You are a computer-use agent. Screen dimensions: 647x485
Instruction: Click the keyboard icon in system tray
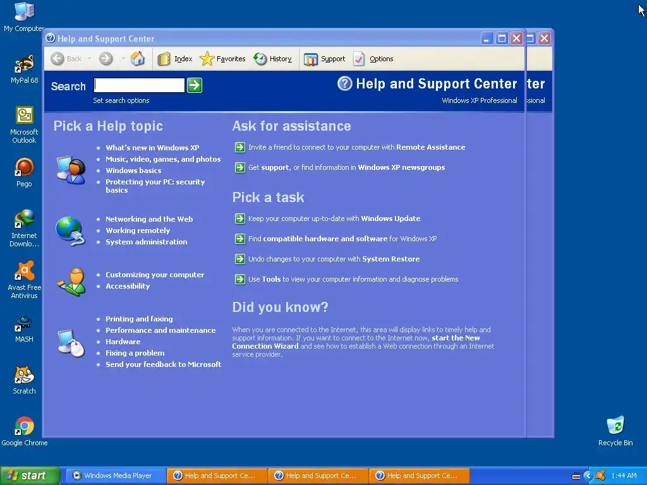(576, 476)
